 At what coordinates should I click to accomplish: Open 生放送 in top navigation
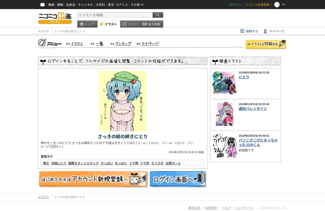click(x=71, y=5)
